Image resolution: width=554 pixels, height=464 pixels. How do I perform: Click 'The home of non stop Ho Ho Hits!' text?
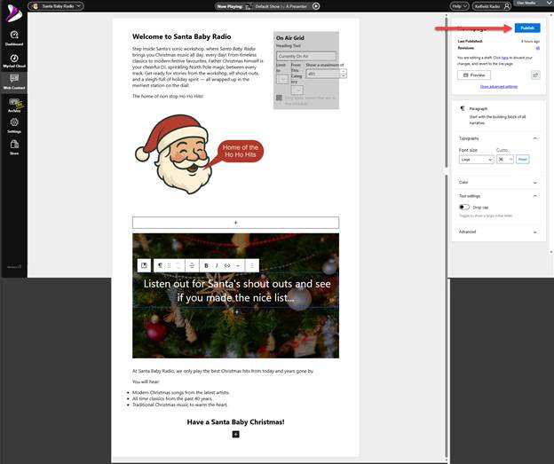point(168,96)
